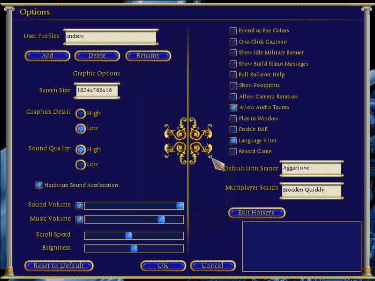
Task: Click the Add profile button
Action: tap(47, 56)
